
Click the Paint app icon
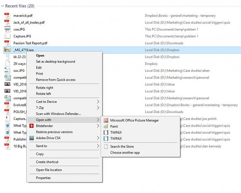[x=106, y=127]
